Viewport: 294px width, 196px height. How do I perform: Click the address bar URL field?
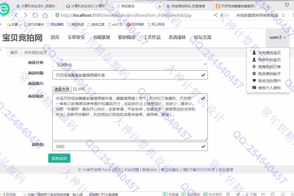tap(126, 15)
